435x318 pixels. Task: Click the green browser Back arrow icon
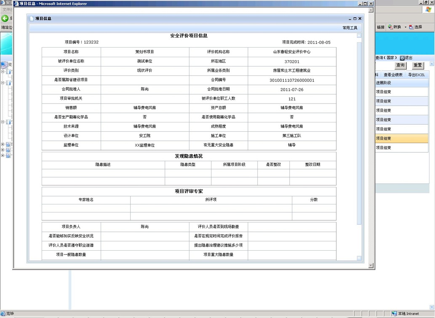pos(5,18)
